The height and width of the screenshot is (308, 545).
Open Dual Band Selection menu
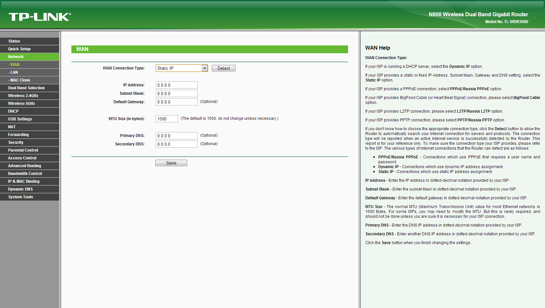coord(30,88)
